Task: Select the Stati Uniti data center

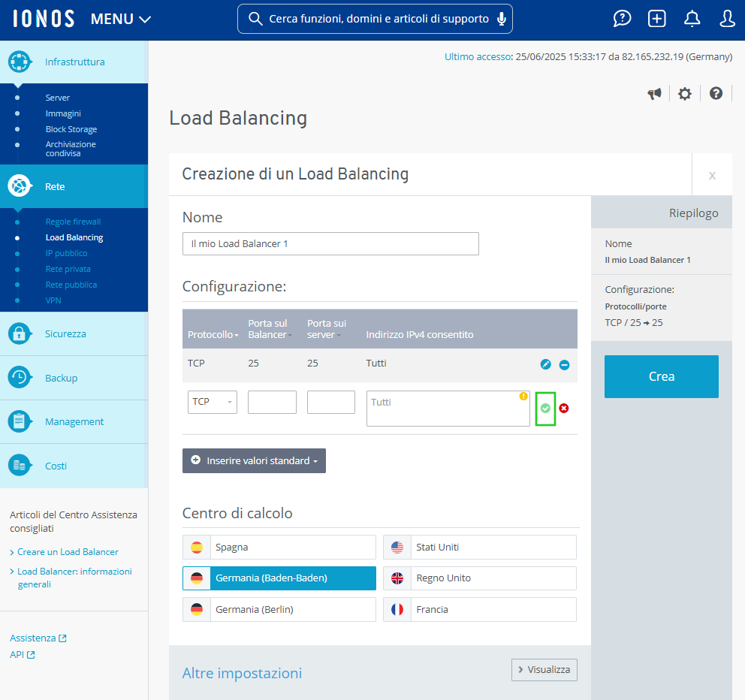Action: pos(480,547)
